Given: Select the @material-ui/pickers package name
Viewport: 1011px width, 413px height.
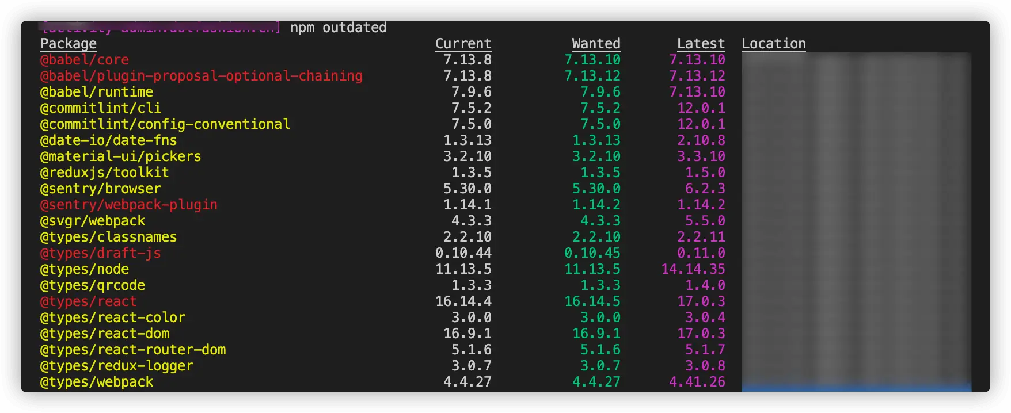Looking at the screenshot, I should pos(121,156).
